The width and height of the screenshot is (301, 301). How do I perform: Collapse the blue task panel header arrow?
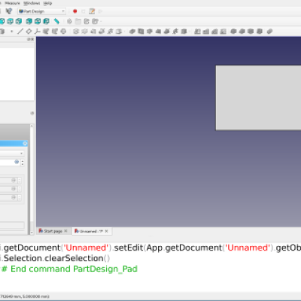tap(25, 143)
